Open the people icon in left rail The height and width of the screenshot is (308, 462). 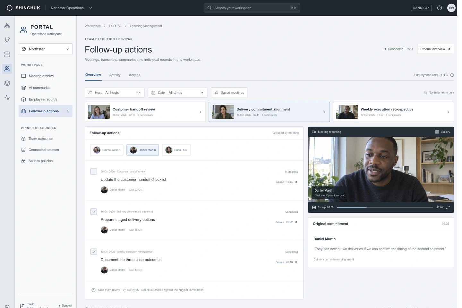coord(7,69)
